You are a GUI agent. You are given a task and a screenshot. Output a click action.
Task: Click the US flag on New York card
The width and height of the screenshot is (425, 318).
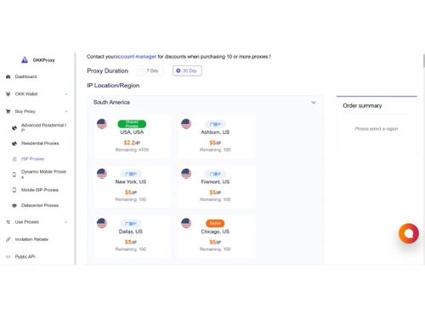102,174
